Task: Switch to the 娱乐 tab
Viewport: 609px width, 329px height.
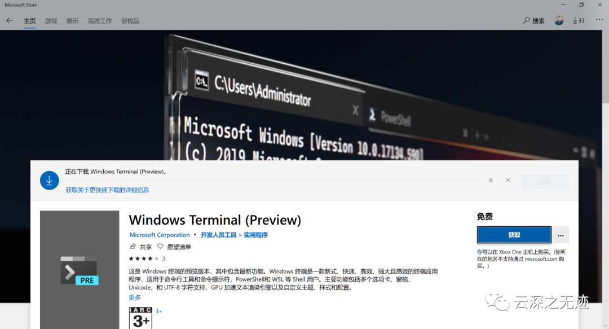Action: pos(72,21)
